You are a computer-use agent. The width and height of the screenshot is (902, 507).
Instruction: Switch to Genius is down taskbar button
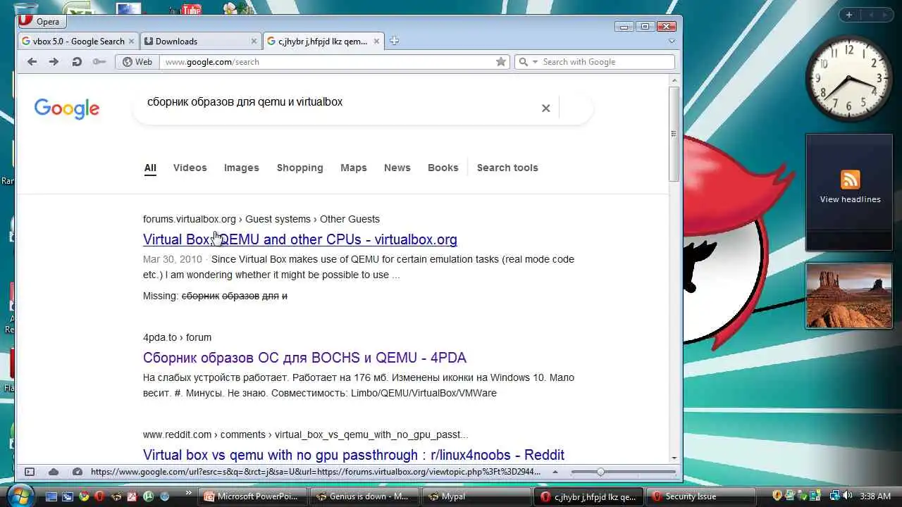[x=365, y=496]
